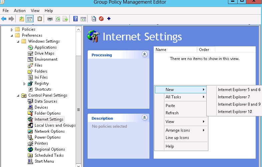Collapse the Processing panel chevron
Image resolution: width=262 pixels, height=167 pixels.
tap(144, 54)
